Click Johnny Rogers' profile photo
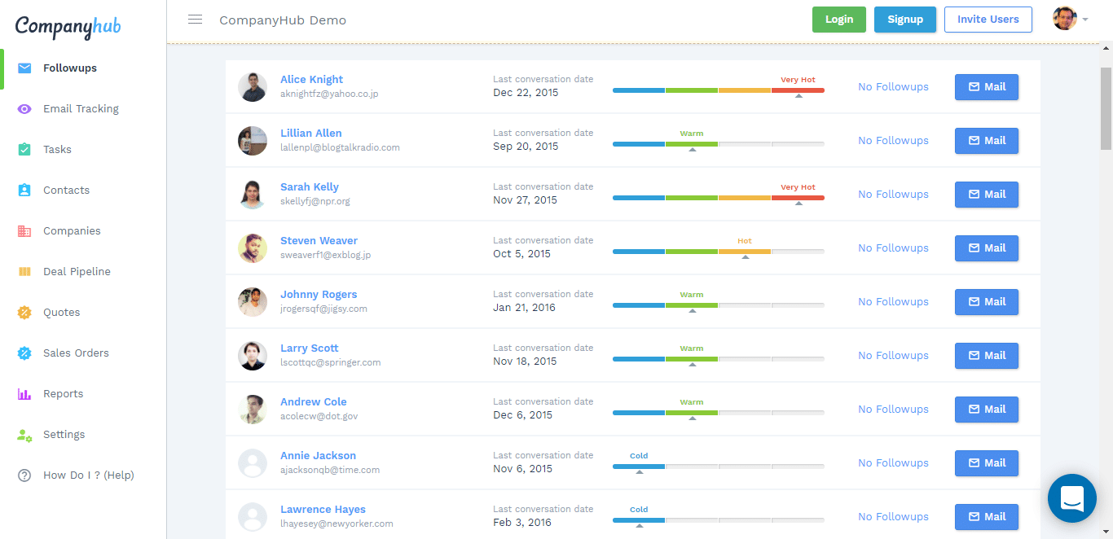The width and height of the screenshot is (1113, 539). 253,302
